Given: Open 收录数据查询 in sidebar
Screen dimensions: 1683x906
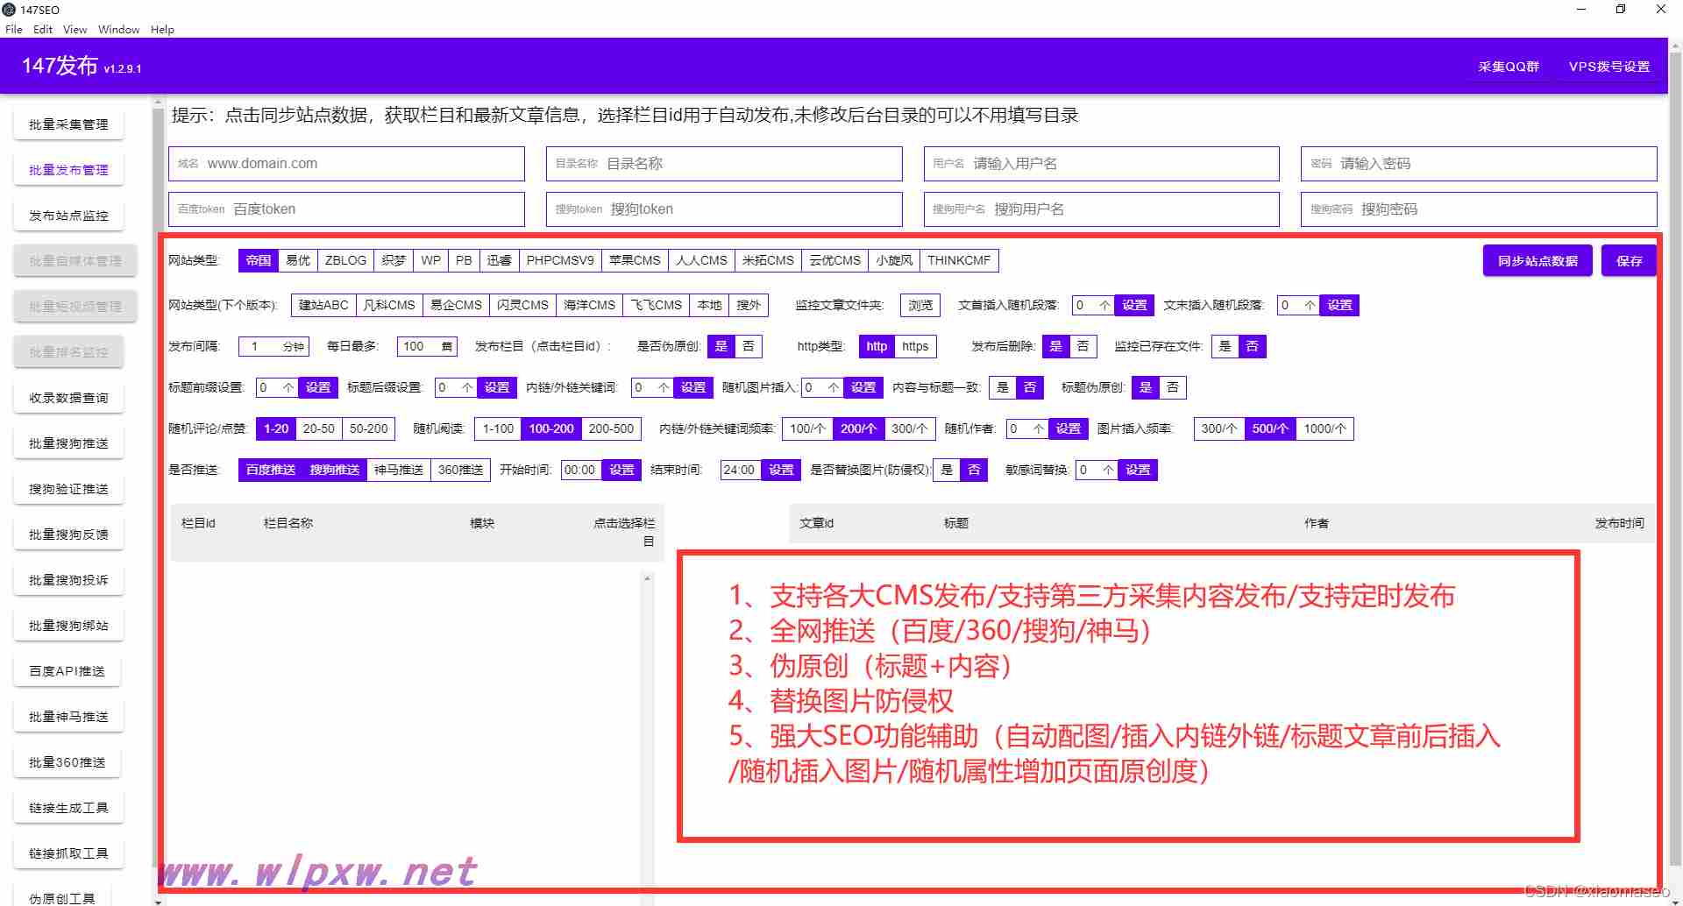Looking at the screenshot, I should [68, 398].
